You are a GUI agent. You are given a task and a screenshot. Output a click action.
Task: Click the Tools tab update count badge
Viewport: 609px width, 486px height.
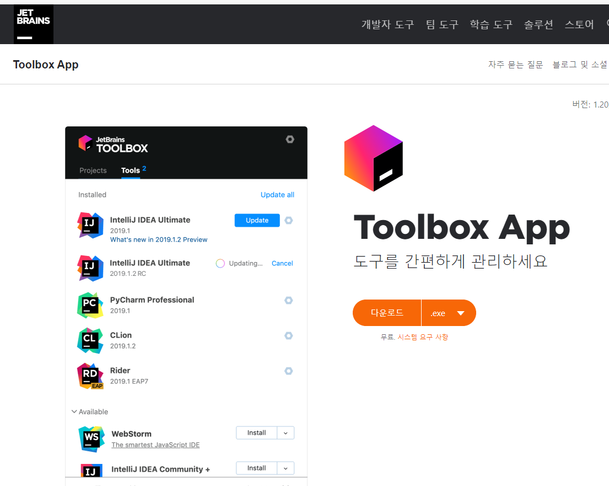click(144, 168)
